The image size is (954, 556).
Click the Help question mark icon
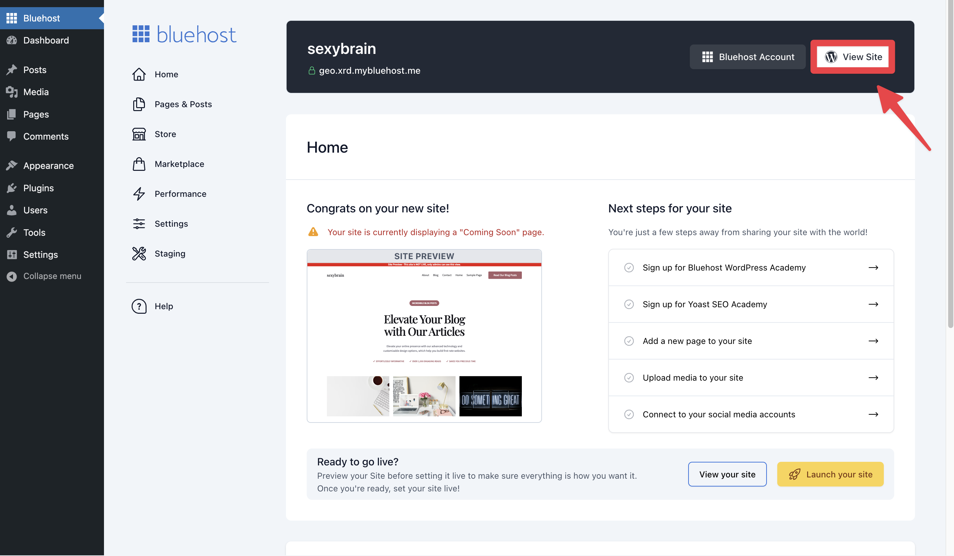point(139,306)
